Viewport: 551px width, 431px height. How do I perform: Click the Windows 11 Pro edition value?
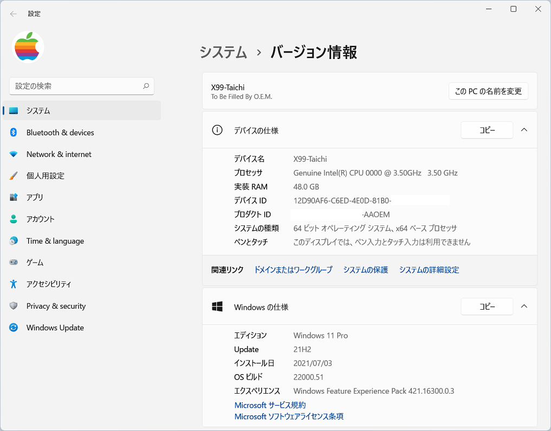321,336
